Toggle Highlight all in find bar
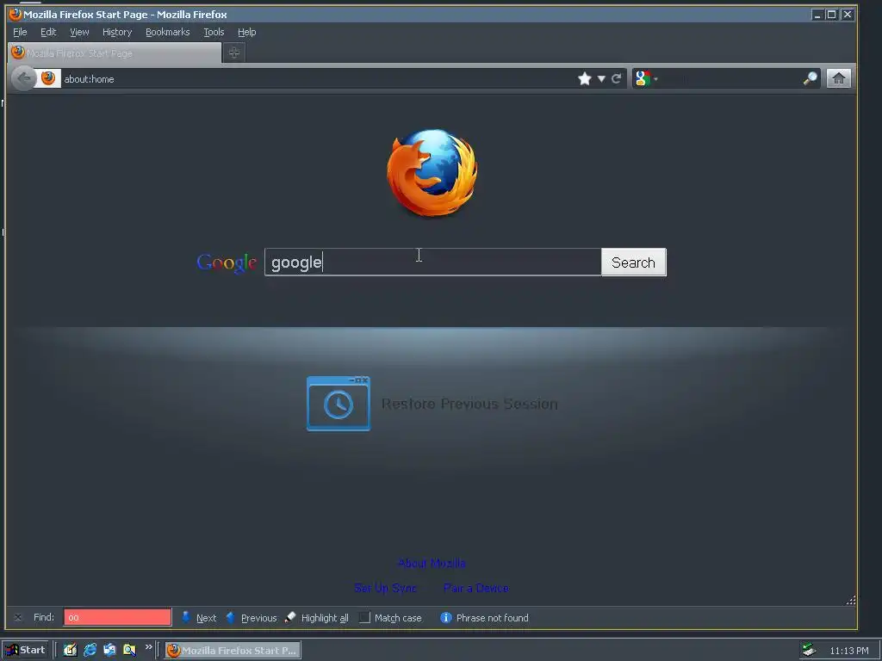The height and width of the screenshot is (661, 882). point(317,617)
